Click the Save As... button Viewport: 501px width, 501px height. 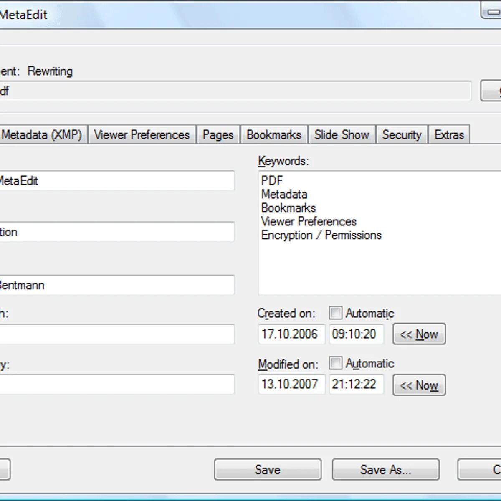point(386,470)
